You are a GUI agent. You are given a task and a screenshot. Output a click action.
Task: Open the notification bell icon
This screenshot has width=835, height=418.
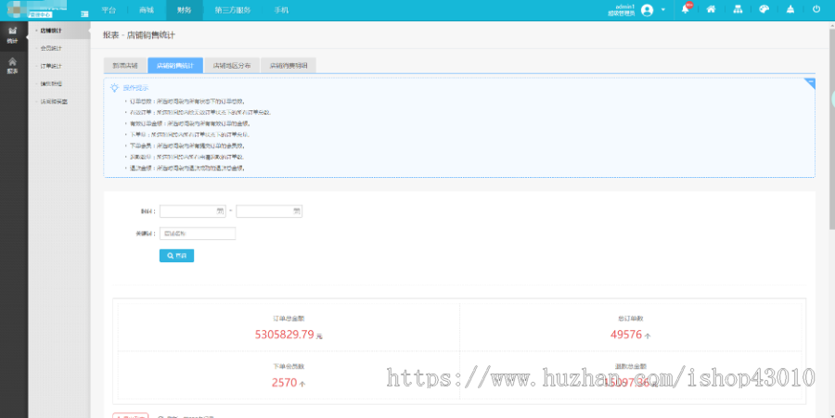(686, 9)
